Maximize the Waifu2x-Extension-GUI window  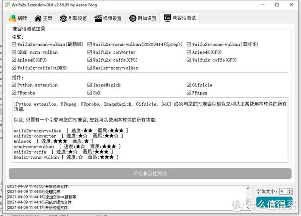[x=277, y=5]
